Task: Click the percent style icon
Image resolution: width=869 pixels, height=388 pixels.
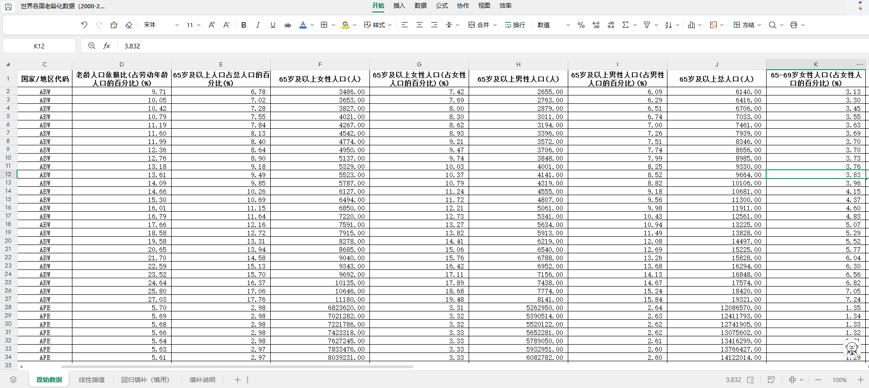Action: 581,25
